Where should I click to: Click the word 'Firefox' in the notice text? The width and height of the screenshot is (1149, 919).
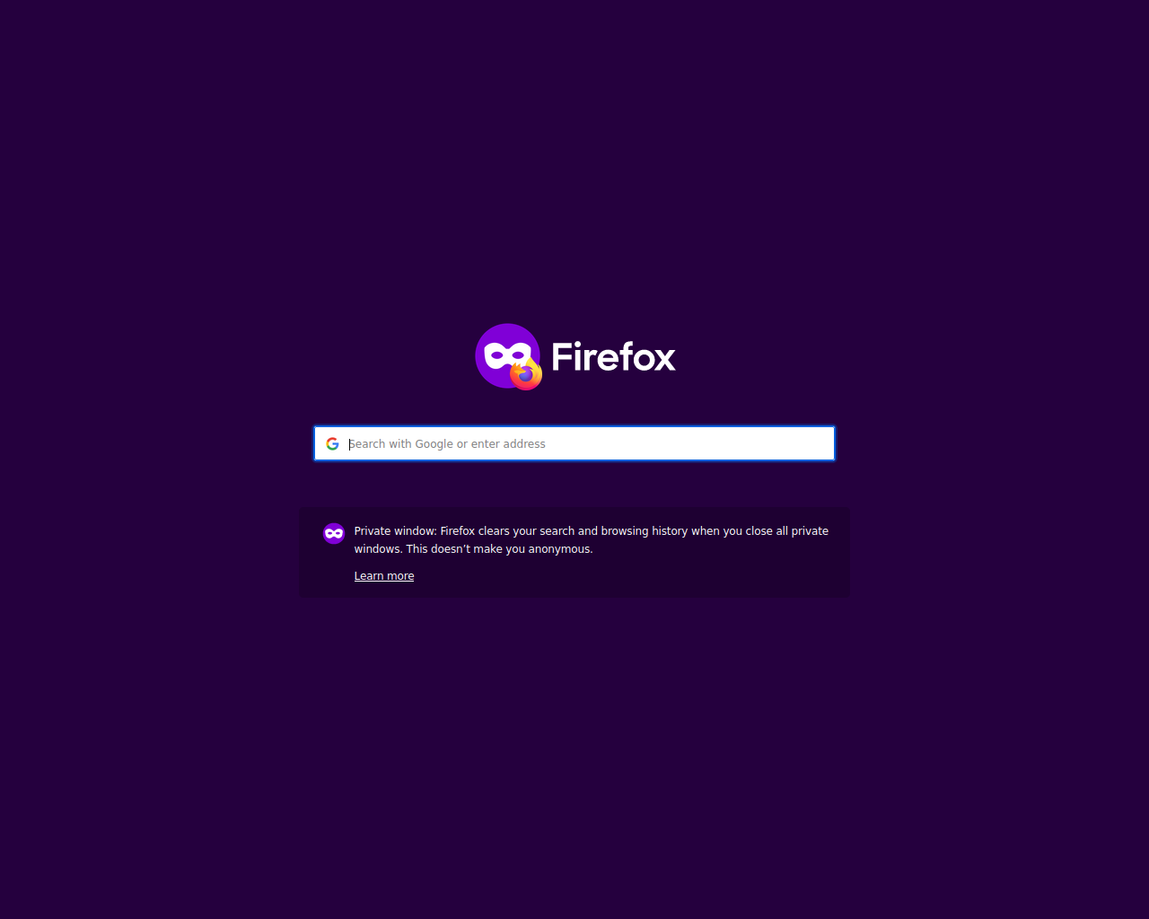[458, 531]
